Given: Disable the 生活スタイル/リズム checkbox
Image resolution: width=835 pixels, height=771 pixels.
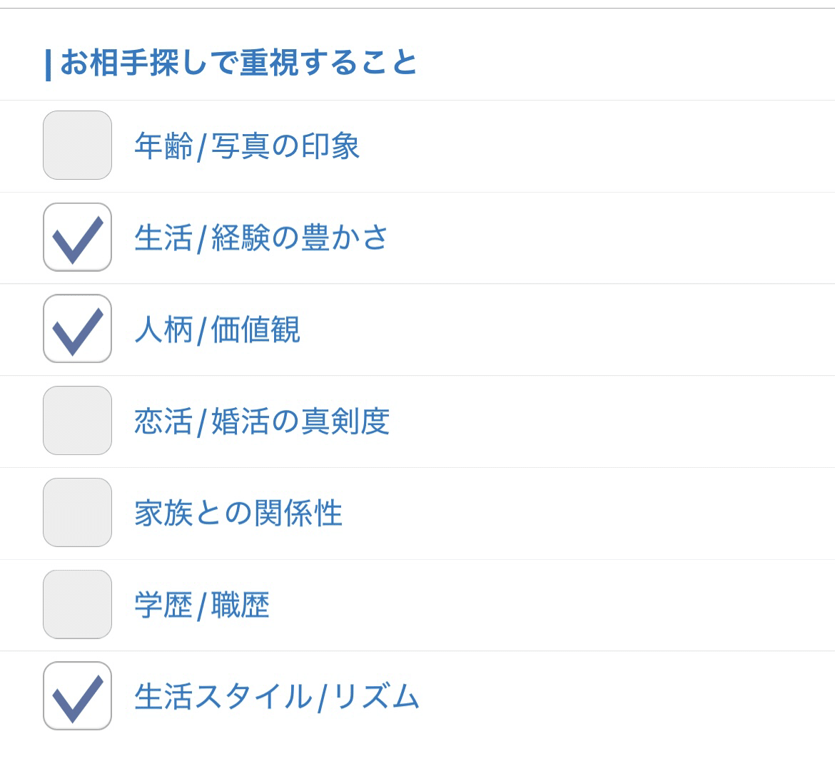Looking at the screenshot, I should (77, 696).
